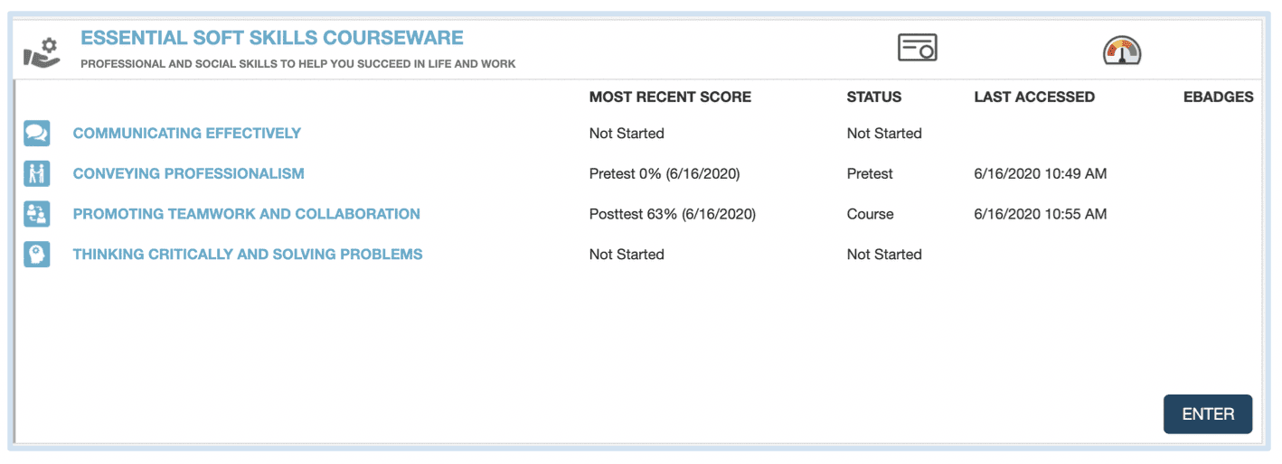Open the Communicating Effectively course link

click(187, 134)
